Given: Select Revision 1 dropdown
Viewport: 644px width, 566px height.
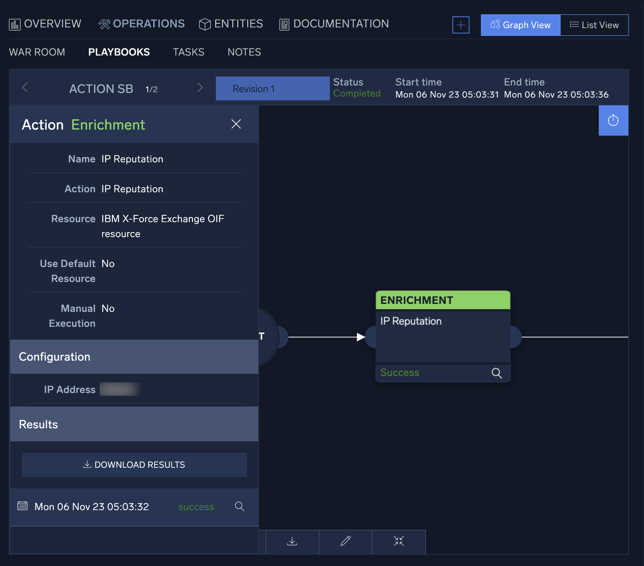Looking at the screenshot, I should tap(272, 89).
